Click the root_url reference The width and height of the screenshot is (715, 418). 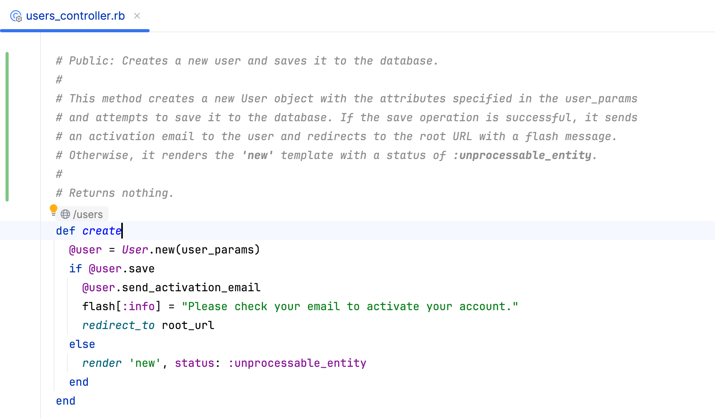(187, 325)
